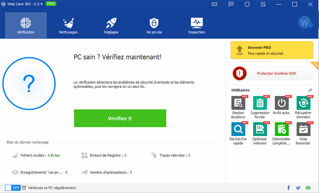
Task: Switch to the Nettoyages tab
Action: coord(68,26)
